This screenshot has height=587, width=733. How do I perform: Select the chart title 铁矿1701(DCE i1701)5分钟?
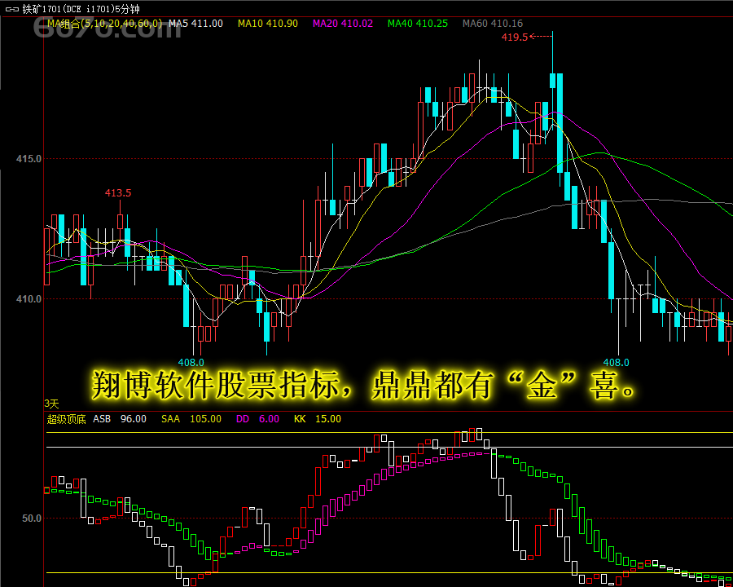click(x=81, y=9)
